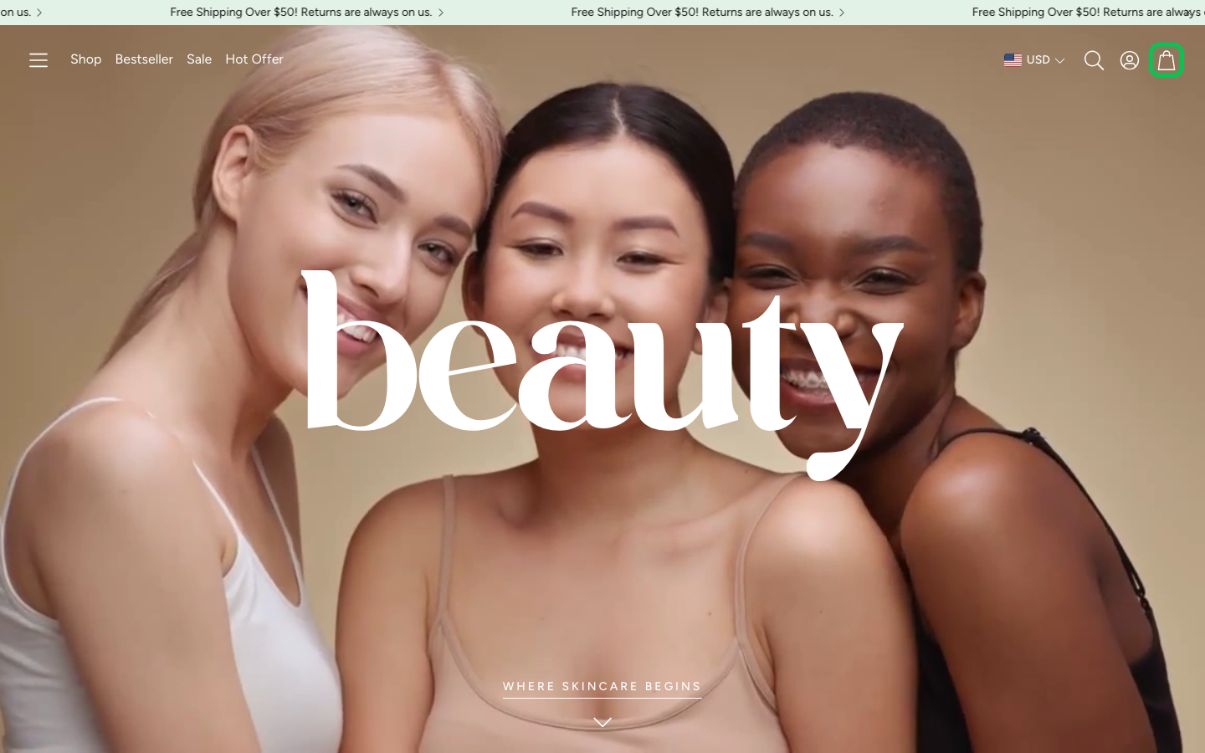
Task: Open the search magnifier icon
Action: 1094,60
